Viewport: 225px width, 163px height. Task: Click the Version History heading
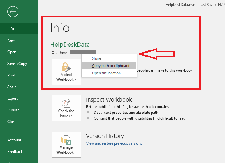(105, 136)
